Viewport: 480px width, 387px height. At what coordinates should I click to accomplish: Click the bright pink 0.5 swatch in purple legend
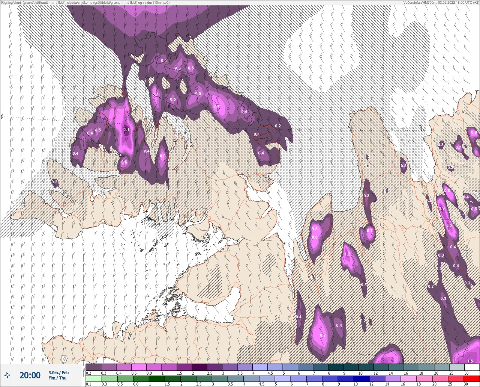pos(139,367)
